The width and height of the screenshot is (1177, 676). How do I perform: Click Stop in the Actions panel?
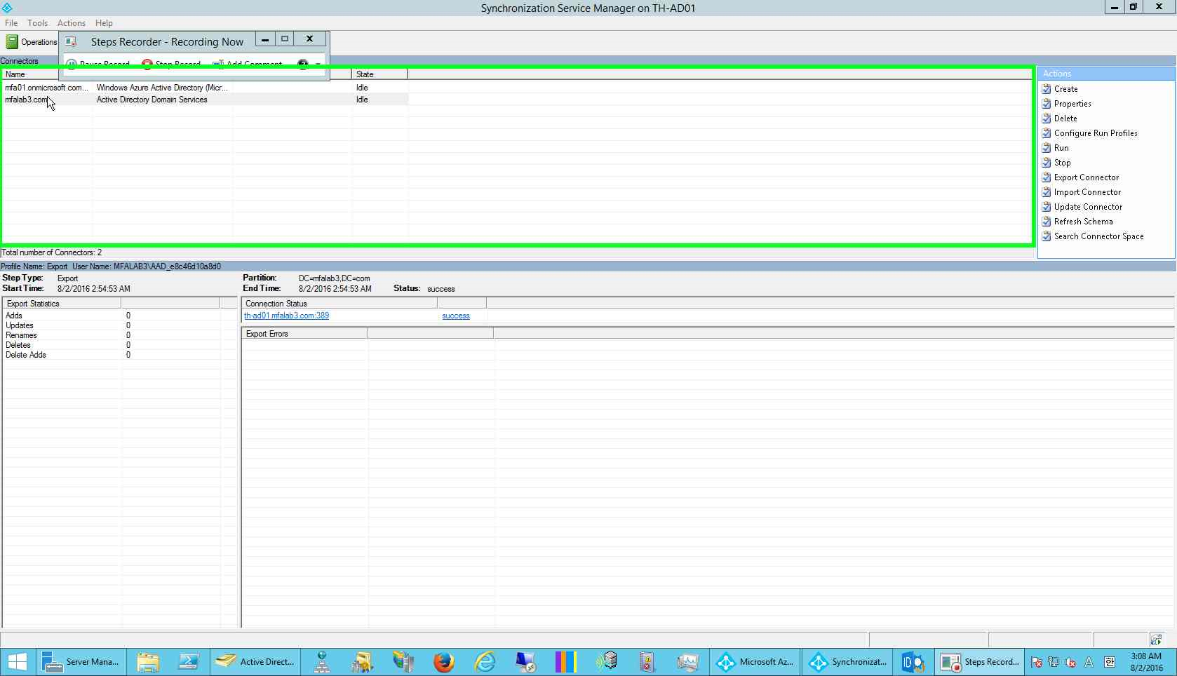[1062, 163]
